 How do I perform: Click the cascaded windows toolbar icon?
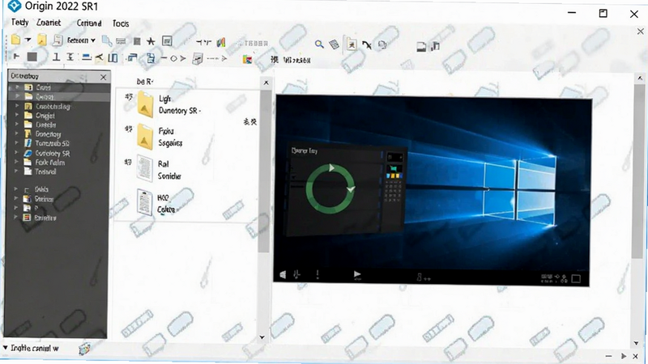[x=132, y=57]
